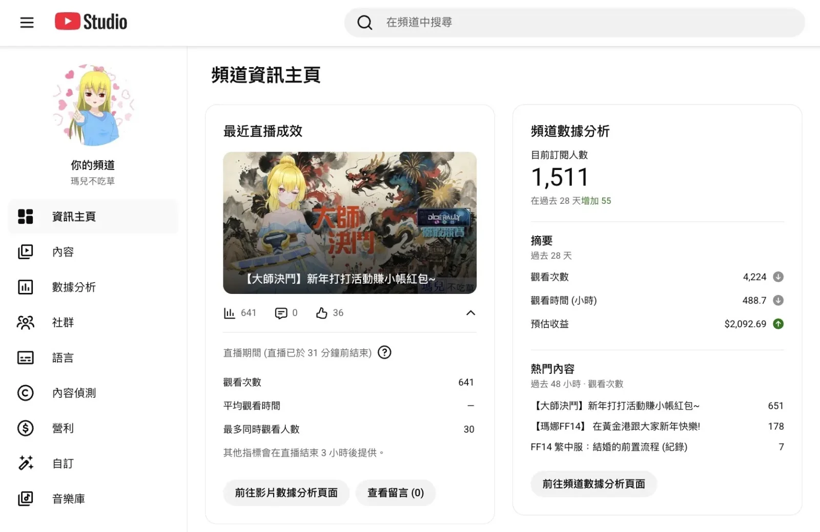Image resolution: width=820 pixels, height=532 pixels.
Task: Open the channel avatar picture
Action: 93,105
